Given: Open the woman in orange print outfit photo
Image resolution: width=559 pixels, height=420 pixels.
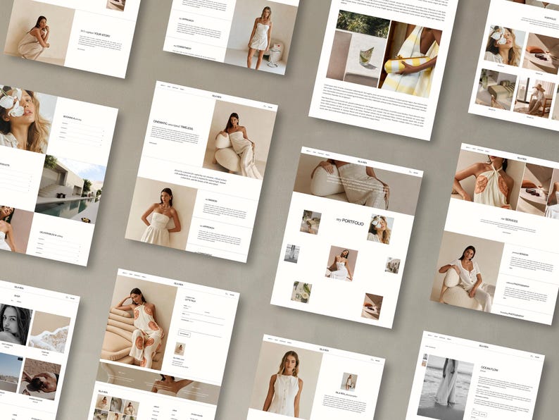Looking at the screenshot, I should click(139, 323).
